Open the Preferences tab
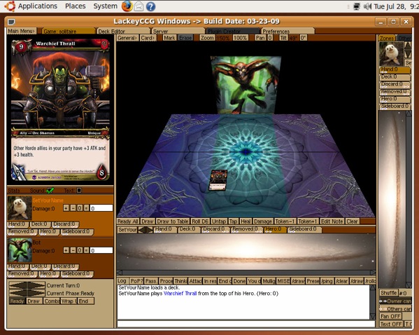Viewport: 419px width, 335px height. pyautogui.click(x=287, y=31)
